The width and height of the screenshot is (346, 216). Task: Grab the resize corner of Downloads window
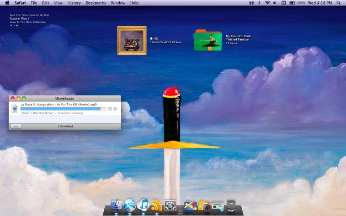(x=119, y=128)
